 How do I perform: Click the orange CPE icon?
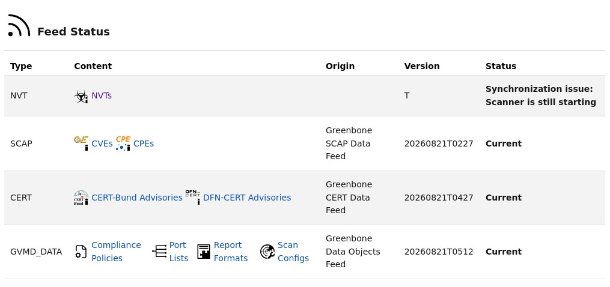tap(123, 143)
